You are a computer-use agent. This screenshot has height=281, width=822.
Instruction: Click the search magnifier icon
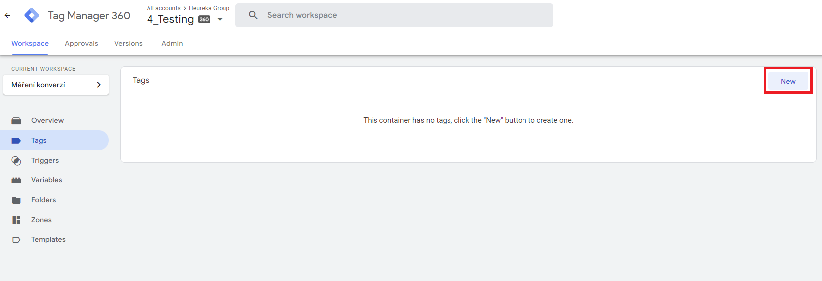click(253, 15)
